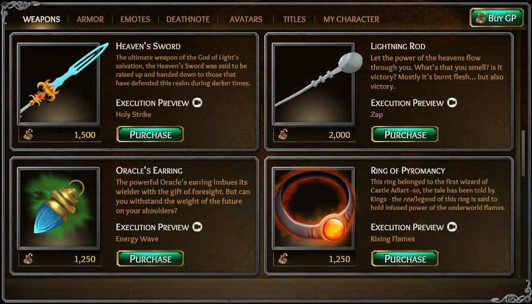The image size is (532, 304).
Task: Select the Heaven's Sword thumbnail image
Action: tap(59, 84)
